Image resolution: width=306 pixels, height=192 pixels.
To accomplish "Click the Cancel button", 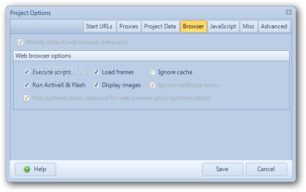I will tap(266, 169).
